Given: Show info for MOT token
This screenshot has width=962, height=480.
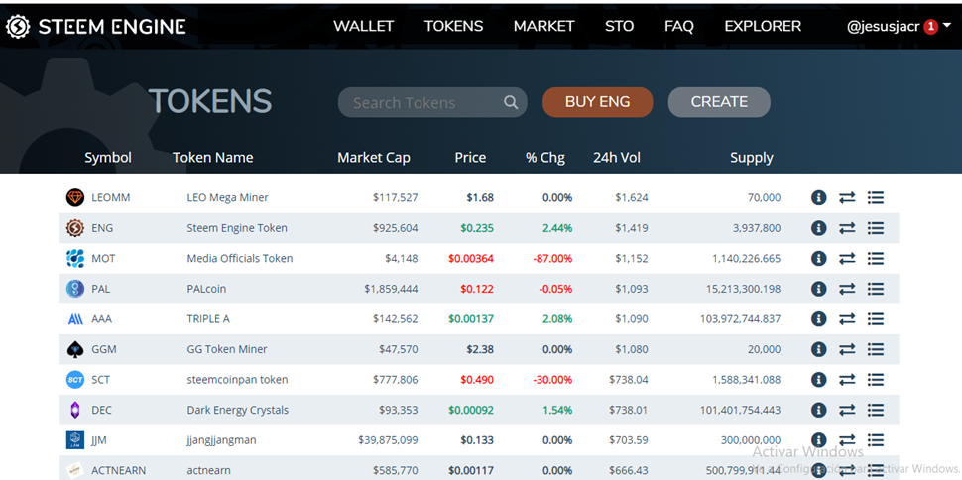Looking at the screenshot, I should pyautogui.click(x=818, y=259).
